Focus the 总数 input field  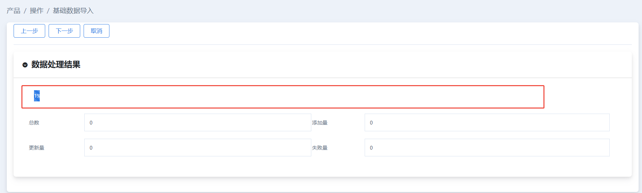click(x=198, y=122)
